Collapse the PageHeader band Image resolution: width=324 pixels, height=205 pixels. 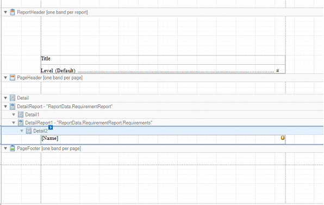pyautogui.click(x=5, y=78)
